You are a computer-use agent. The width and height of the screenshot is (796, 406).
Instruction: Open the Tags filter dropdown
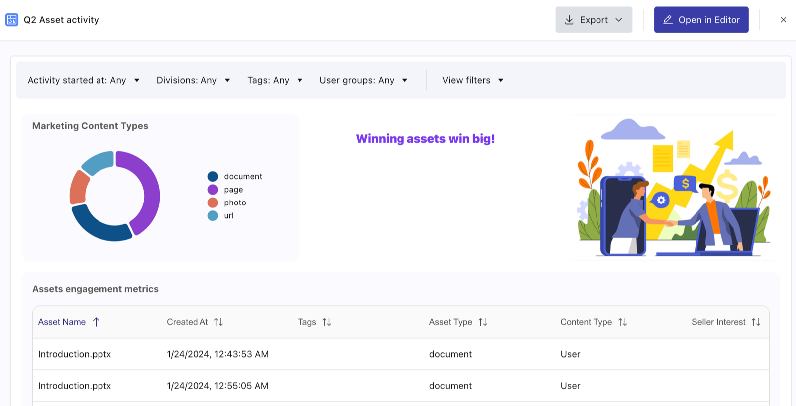(x=275, y=80)
